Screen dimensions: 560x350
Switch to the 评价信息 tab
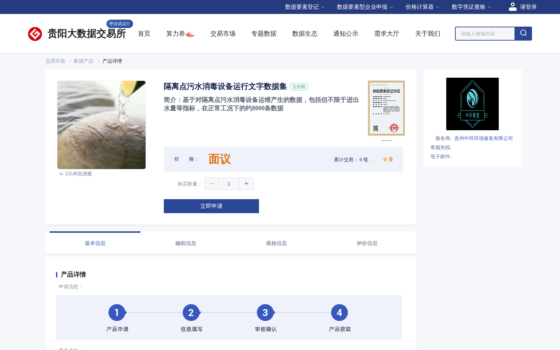[x=367, y=243]
